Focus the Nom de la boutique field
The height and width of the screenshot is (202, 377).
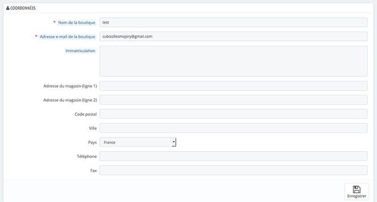(x=233, y=22)
